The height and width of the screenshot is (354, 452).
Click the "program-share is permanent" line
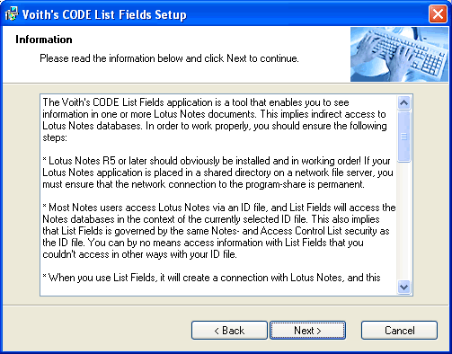[x=203, y=184]
